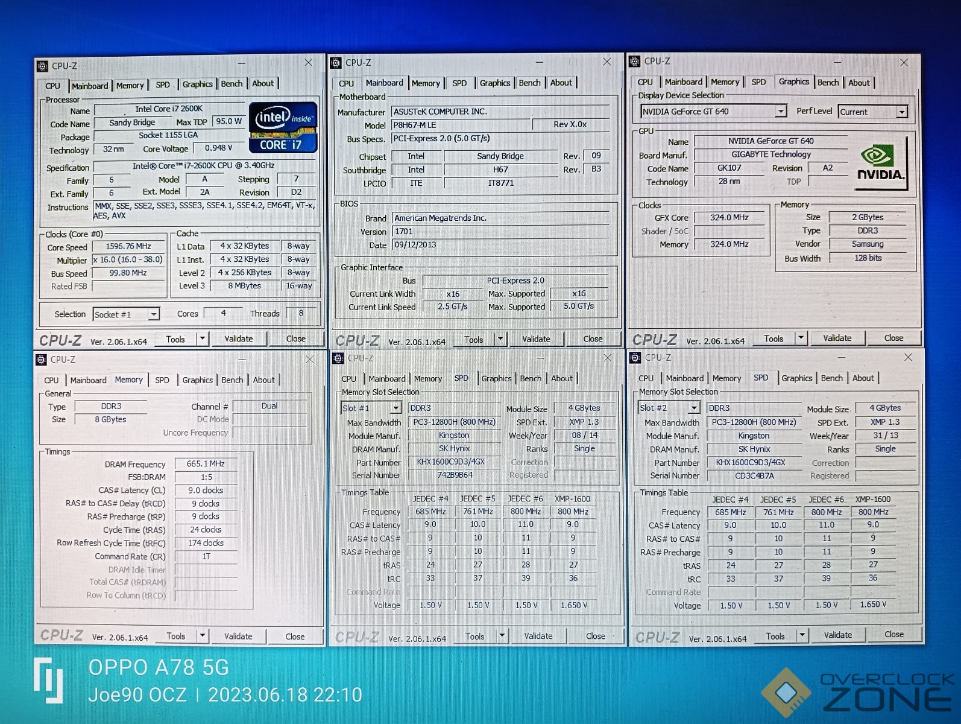Click Validate in the Timings window
Viewport: 961px width, 724px height.
[x=239, y=636]
